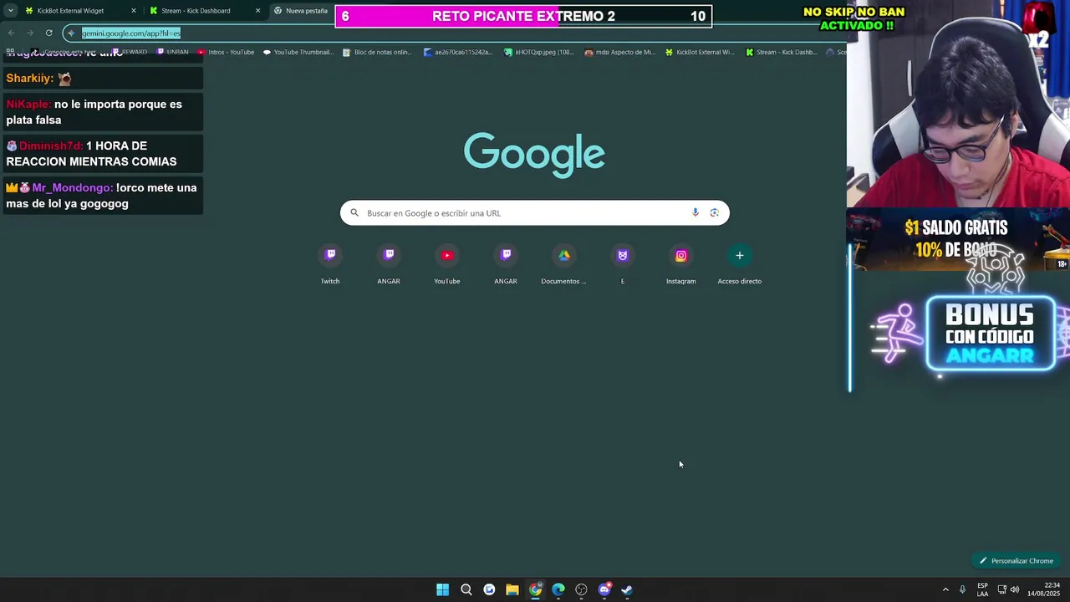Click chat message from Mr_Mondongo
This screenshot has height=602, width=1070.
click(x=102, y=196)
